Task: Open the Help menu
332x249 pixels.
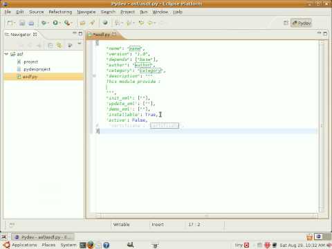Action: [178, 12]
